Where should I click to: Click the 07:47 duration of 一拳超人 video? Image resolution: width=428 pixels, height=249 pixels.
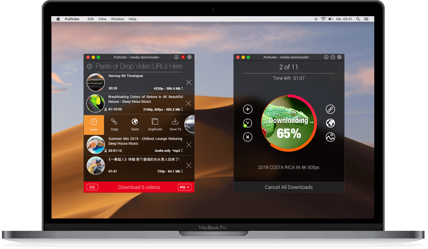(x=113, y=171)
